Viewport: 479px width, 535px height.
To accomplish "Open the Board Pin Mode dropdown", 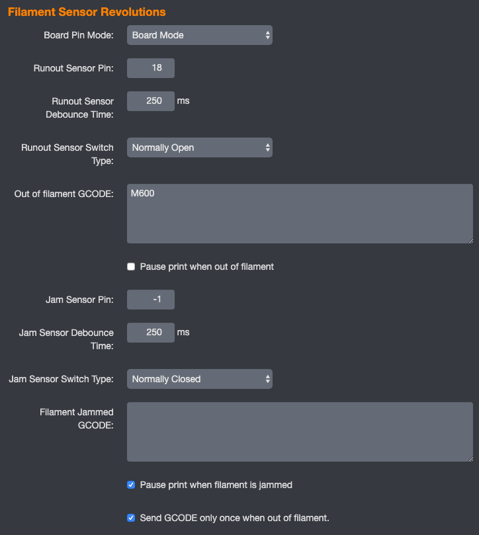I will point(199,35).
